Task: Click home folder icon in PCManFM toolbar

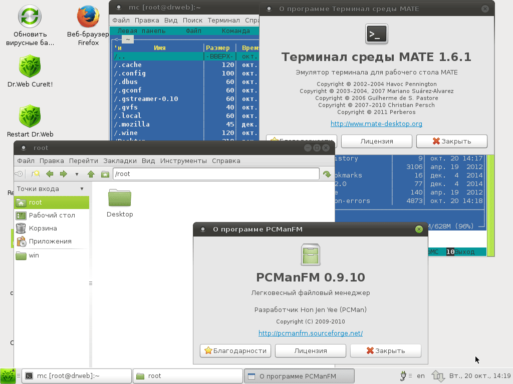Action: coord(105,174)
